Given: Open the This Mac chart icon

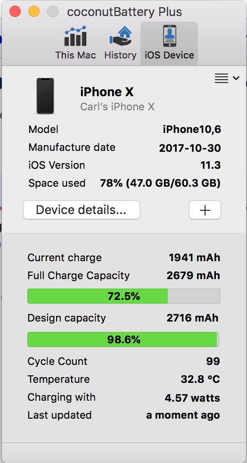Looking at the screenshot, I should coord(75,36).
